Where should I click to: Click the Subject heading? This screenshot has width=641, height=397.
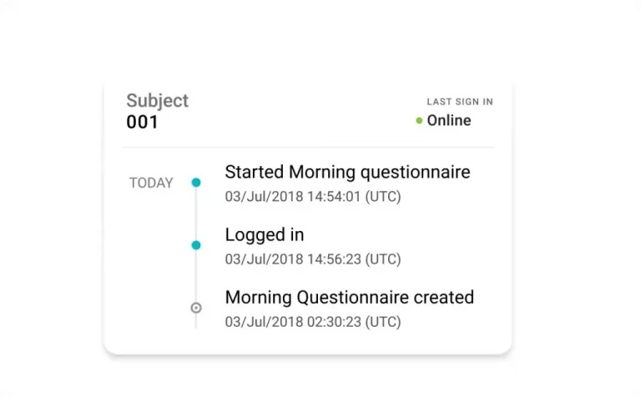pyautogui.click(x=157, y=101)
